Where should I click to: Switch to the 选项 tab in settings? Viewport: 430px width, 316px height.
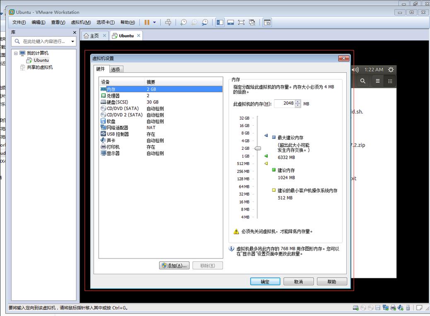116,69
